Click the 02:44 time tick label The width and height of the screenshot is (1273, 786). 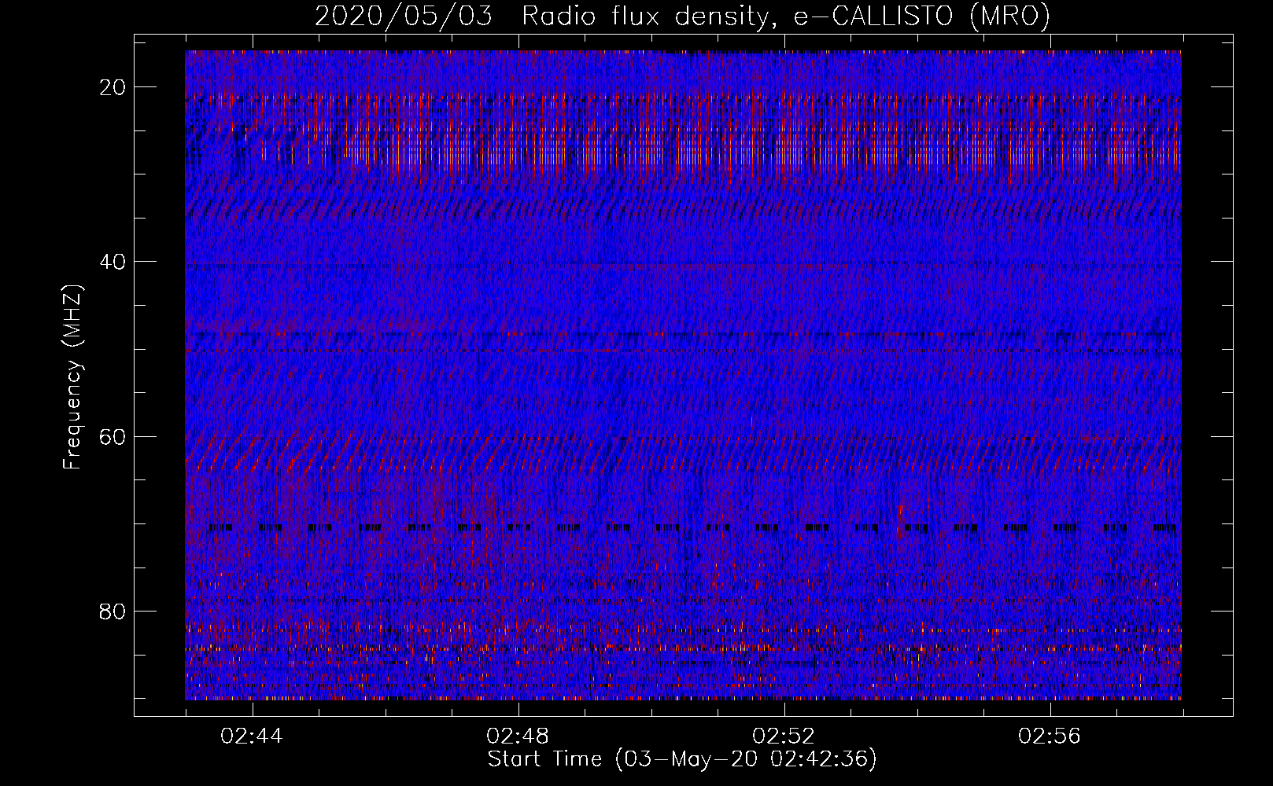tap(252, 736)
